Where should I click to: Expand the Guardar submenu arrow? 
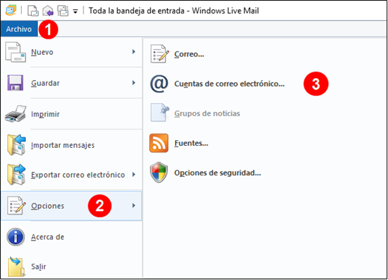(x=134, y=83)
